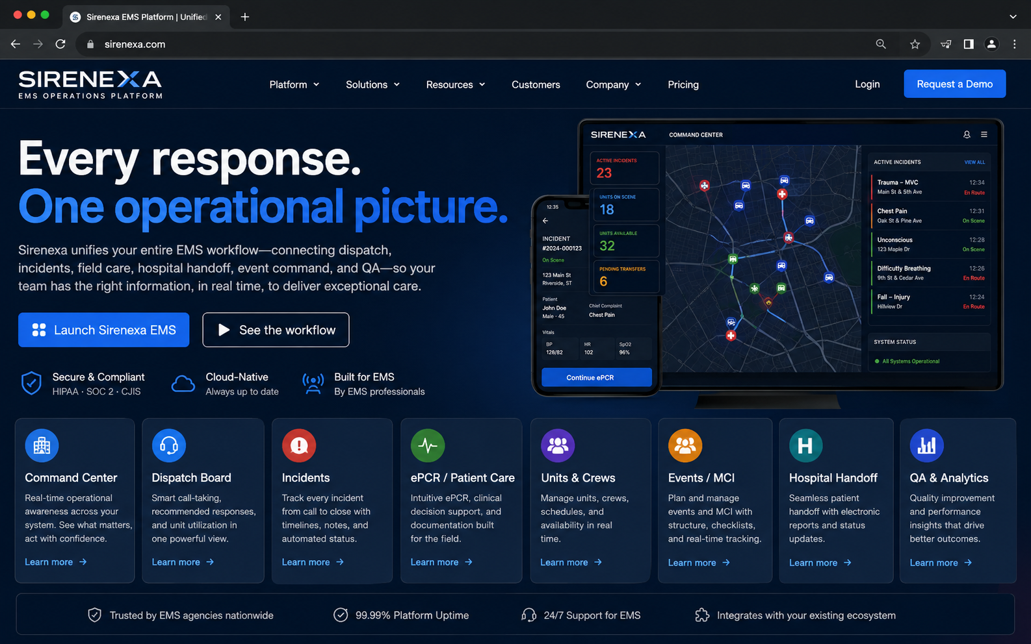Click the QA & Analytics chart icon
Image resolution: width=1031 pixels, height=644 pixels.
pyautogui.click(x=927, y=445)
